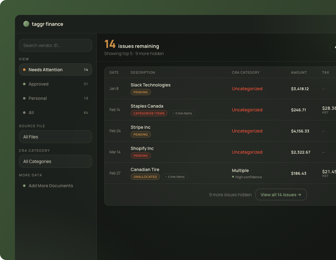Click PENDING badge under Stripe Inc

tap(141, 134)
